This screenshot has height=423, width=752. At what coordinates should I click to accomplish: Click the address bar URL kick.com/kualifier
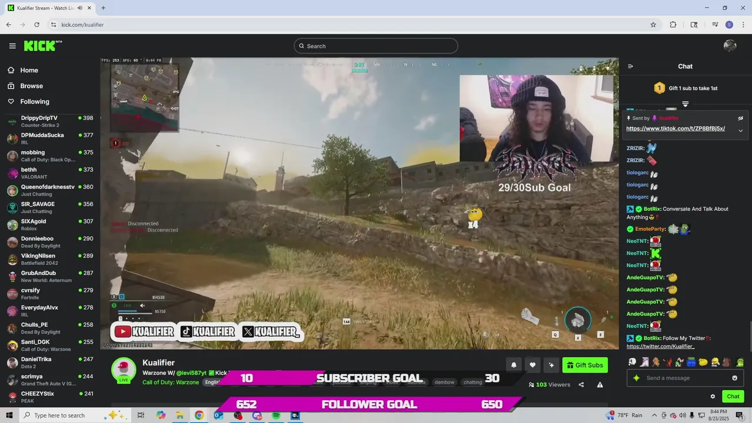click(x=82, y=25)
